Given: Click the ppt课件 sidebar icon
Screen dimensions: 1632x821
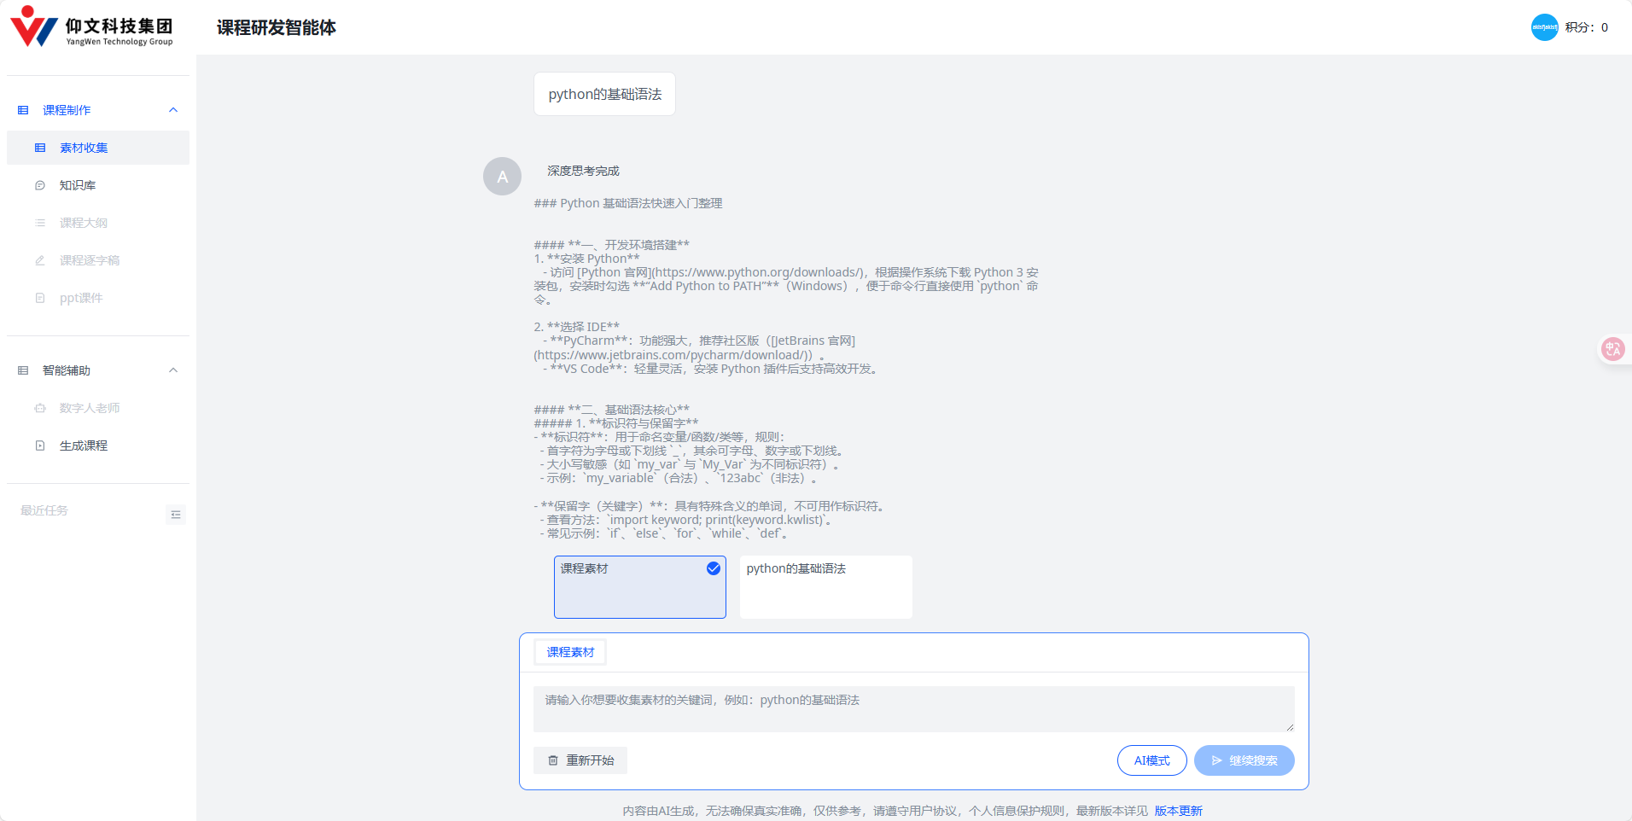Looking at the screenshot, I should 39,297.
